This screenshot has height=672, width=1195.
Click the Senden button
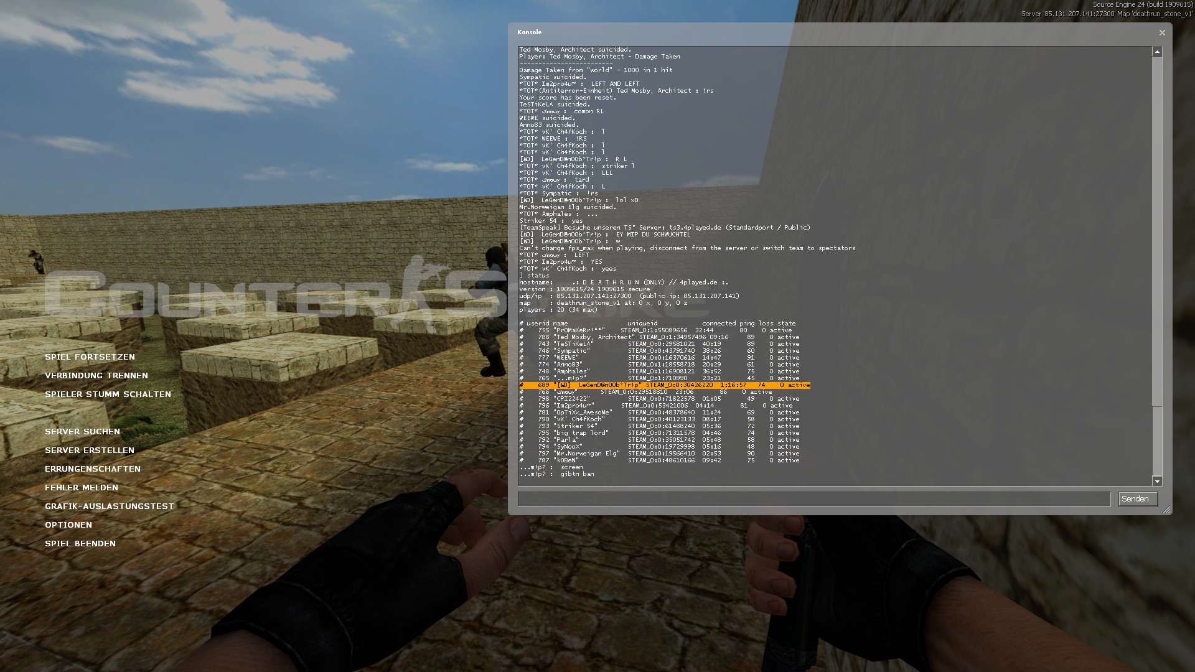click(x=1138, y=499)
